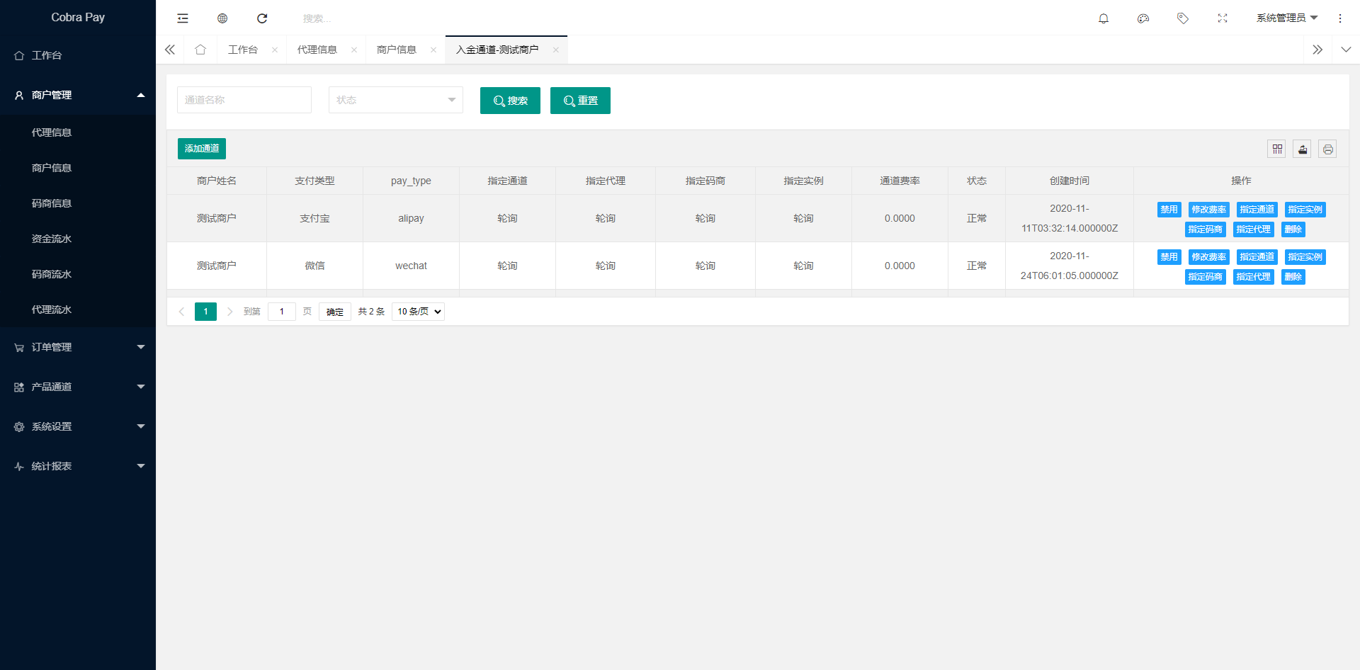Close the 入金通道-测试商户 tab
Viewport: 1360px width, 670px height.
[556, 50]
